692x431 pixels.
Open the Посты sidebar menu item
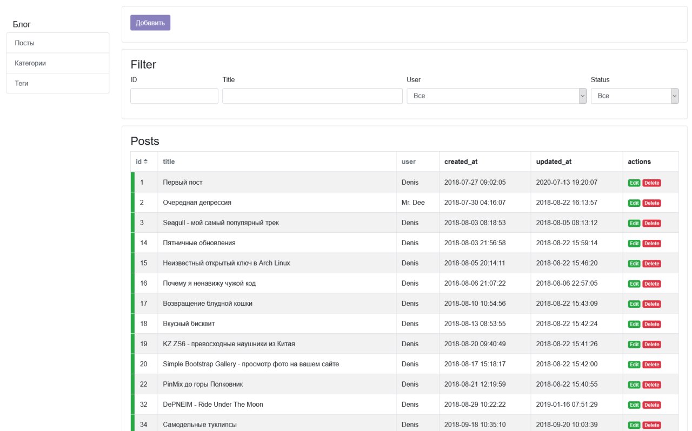pyautogui.click(x=58, y=43)
